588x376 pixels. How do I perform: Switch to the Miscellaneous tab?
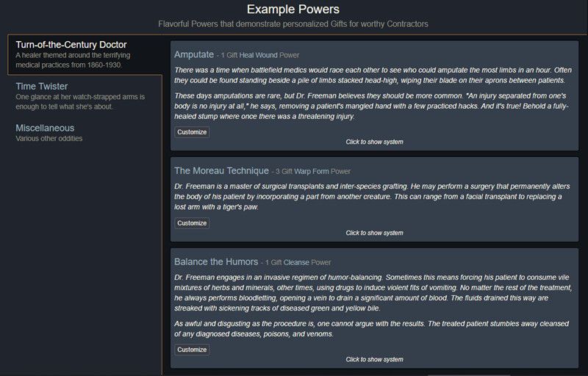point(85,133)
